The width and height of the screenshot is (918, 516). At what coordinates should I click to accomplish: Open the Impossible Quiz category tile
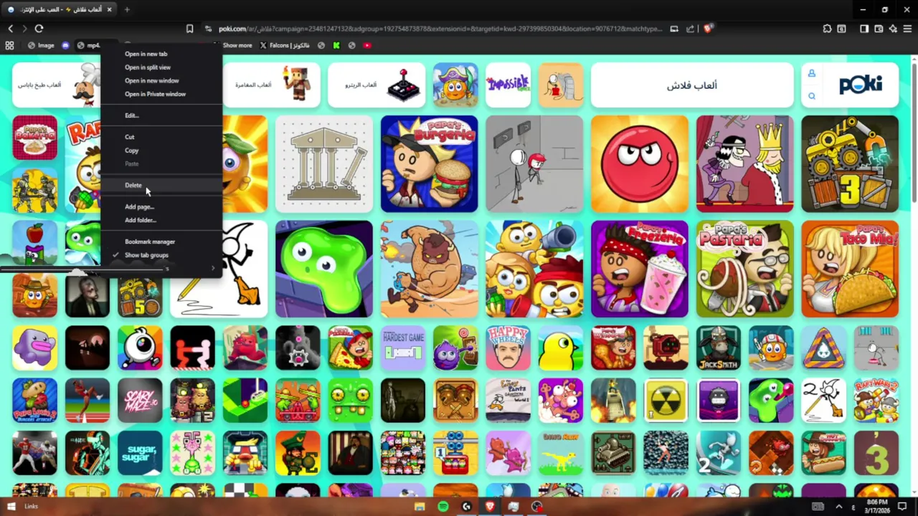pos(508,85)
